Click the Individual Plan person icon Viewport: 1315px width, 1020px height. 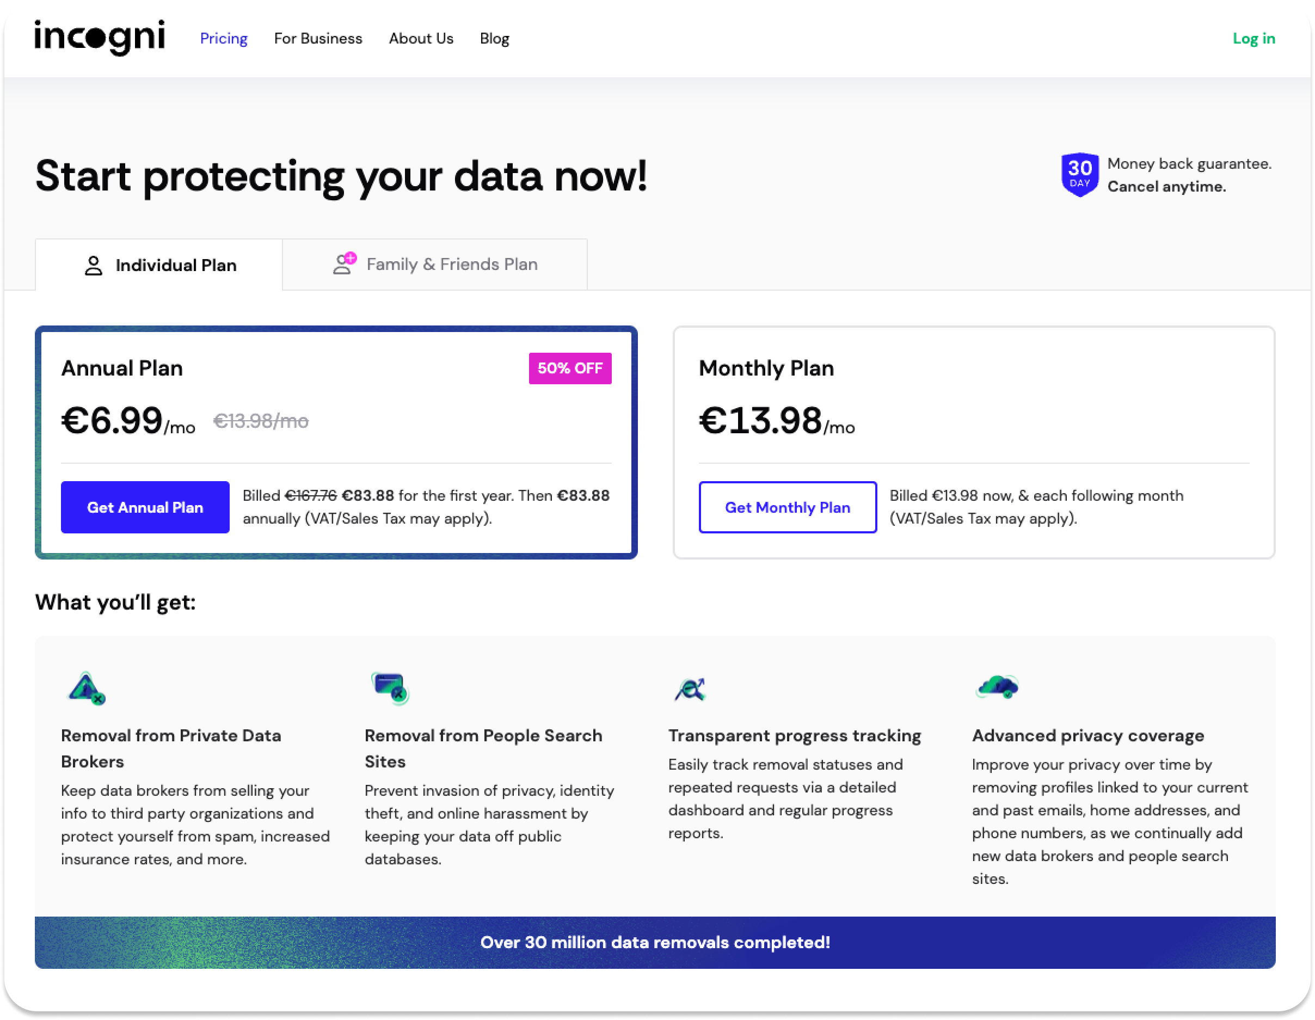(x=93, y=266)
